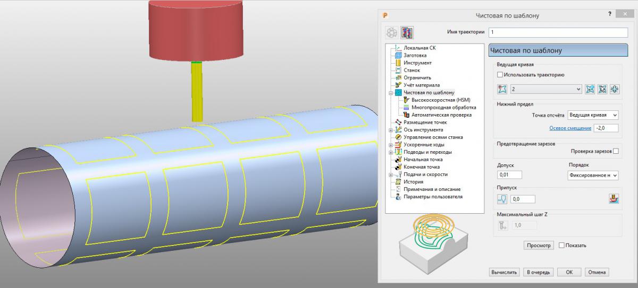The height and width of the screenshot is (288, 638).
Task: Click the Вычислить button
Action: coord(504,272)
